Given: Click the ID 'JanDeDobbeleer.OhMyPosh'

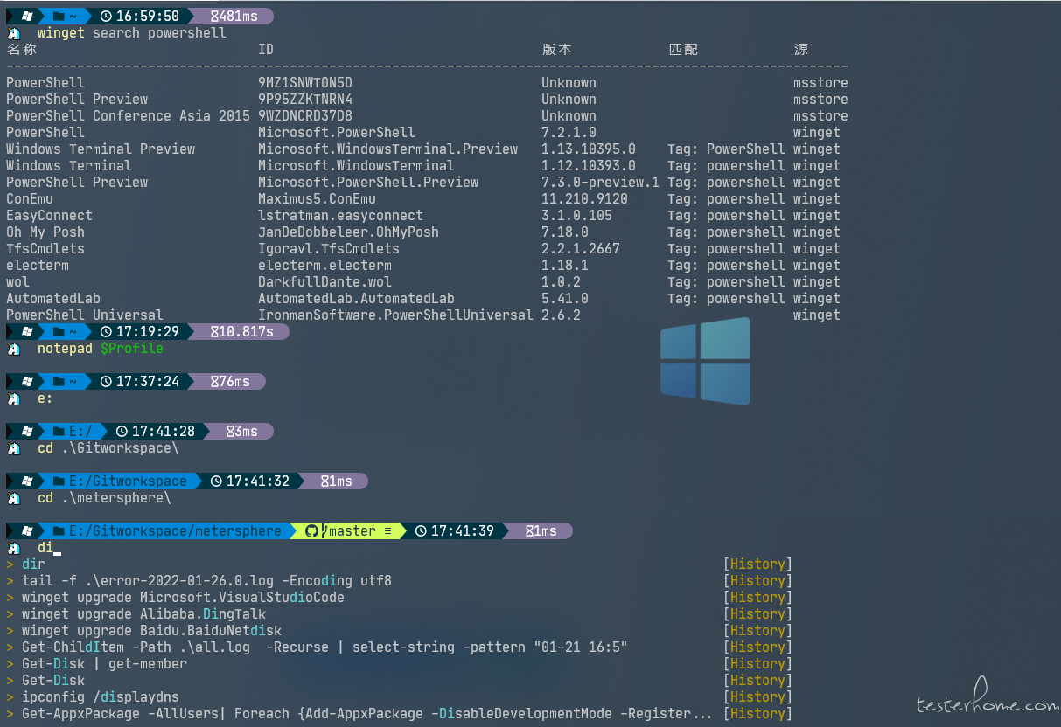Looking at the screenshot, I should tap(348, 232).
